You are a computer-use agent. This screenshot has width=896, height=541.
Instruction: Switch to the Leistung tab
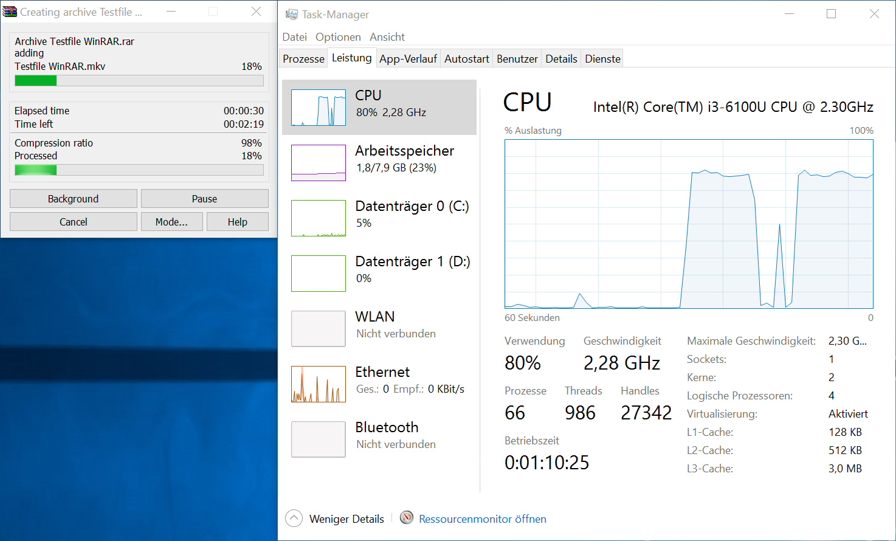pos(351,58)
